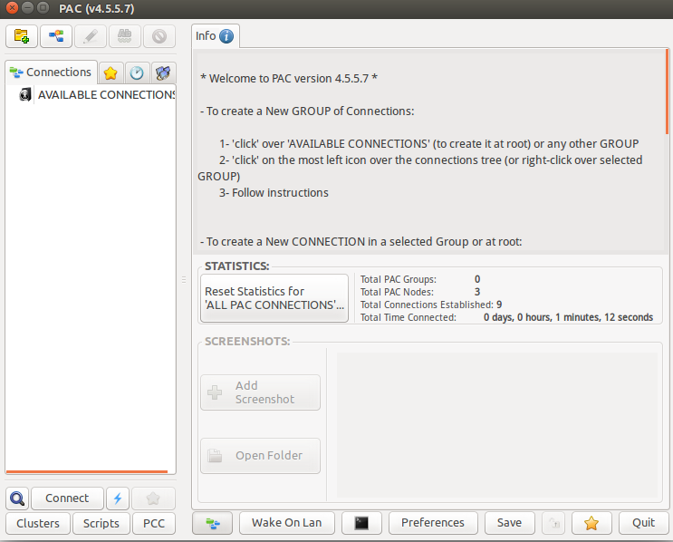This screenshot has height=542, width=673.
Task: Click 'Welcome to PAC version 4.5.5.7' text
Action: coord(289,79)
